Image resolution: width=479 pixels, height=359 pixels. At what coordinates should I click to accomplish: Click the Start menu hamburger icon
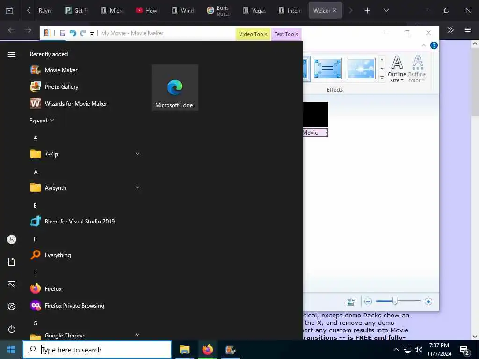(12, 54)
